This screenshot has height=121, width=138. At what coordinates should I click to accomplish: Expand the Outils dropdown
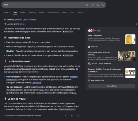[81, 13]
